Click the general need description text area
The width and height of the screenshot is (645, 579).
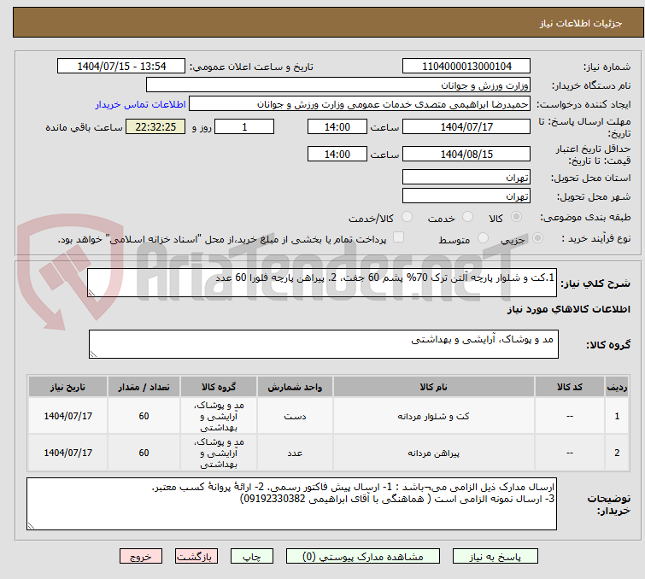(322, 283)
